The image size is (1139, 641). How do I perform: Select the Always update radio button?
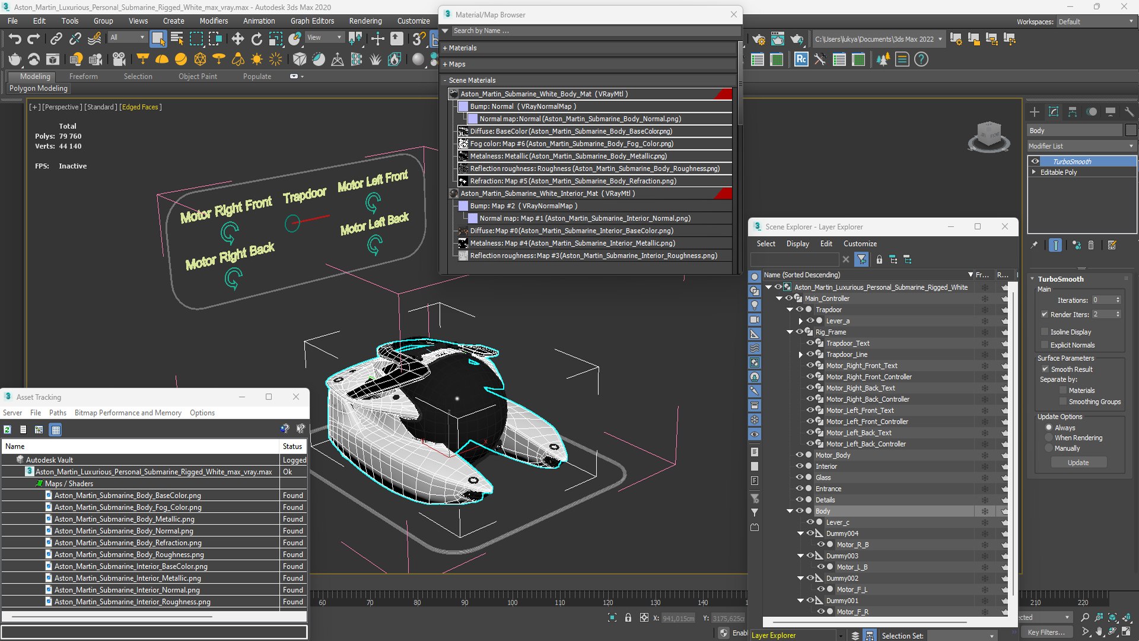(x=1049, y=427)
